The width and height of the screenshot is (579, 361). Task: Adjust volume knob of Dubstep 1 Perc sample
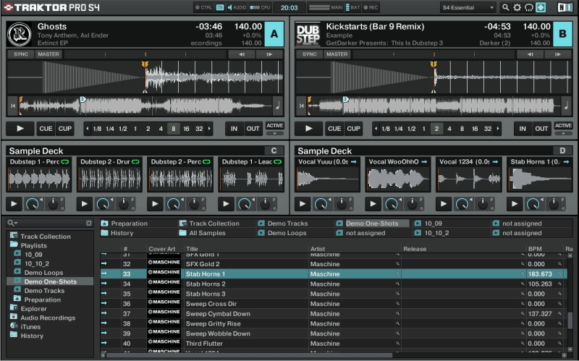coord(32,204)
